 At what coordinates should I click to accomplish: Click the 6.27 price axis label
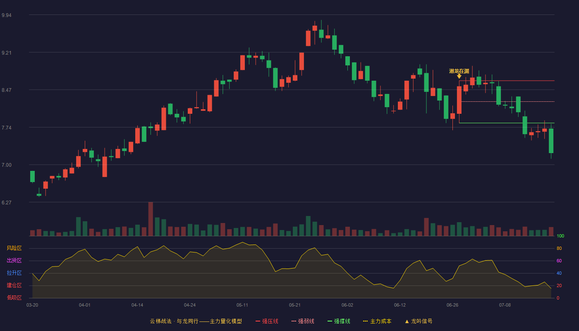(7, 203)
